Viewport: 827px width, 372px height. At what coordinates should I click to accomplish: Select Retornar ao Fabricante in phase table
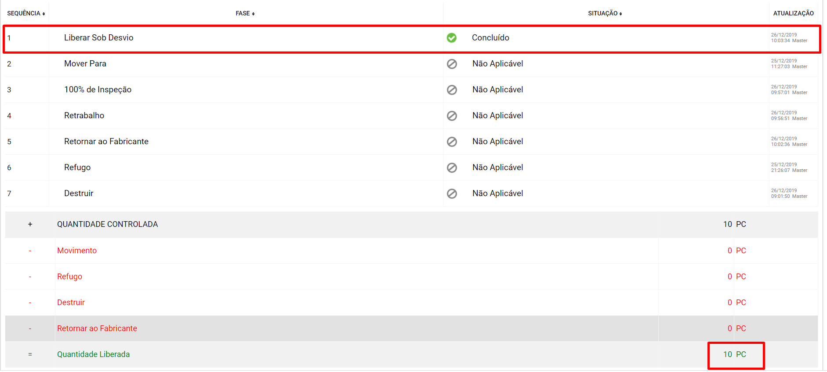106,142
